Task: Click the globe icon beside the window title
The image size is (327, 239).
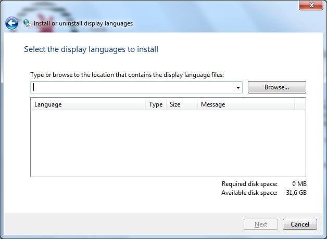Action: tap(27, 23)
